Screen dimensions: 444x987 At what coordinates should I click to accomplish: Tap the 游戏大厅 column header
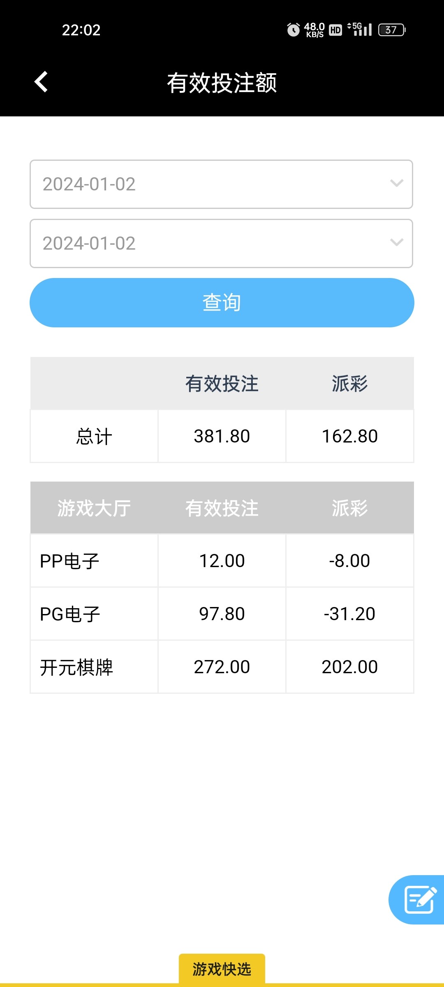(94, 508)
